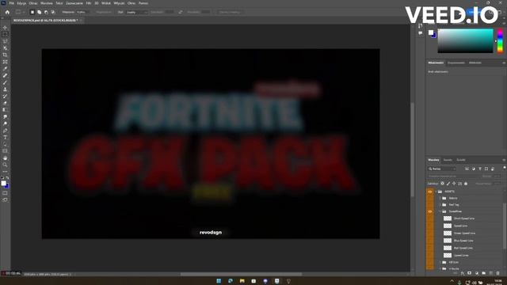Screen dimensions: 507x285
Task: Switch to the Biblioteki tab
Action: (475, 63)
